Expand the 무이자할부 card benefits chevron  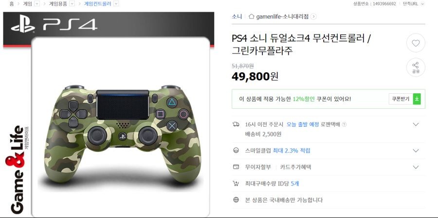tap(416, 167)
